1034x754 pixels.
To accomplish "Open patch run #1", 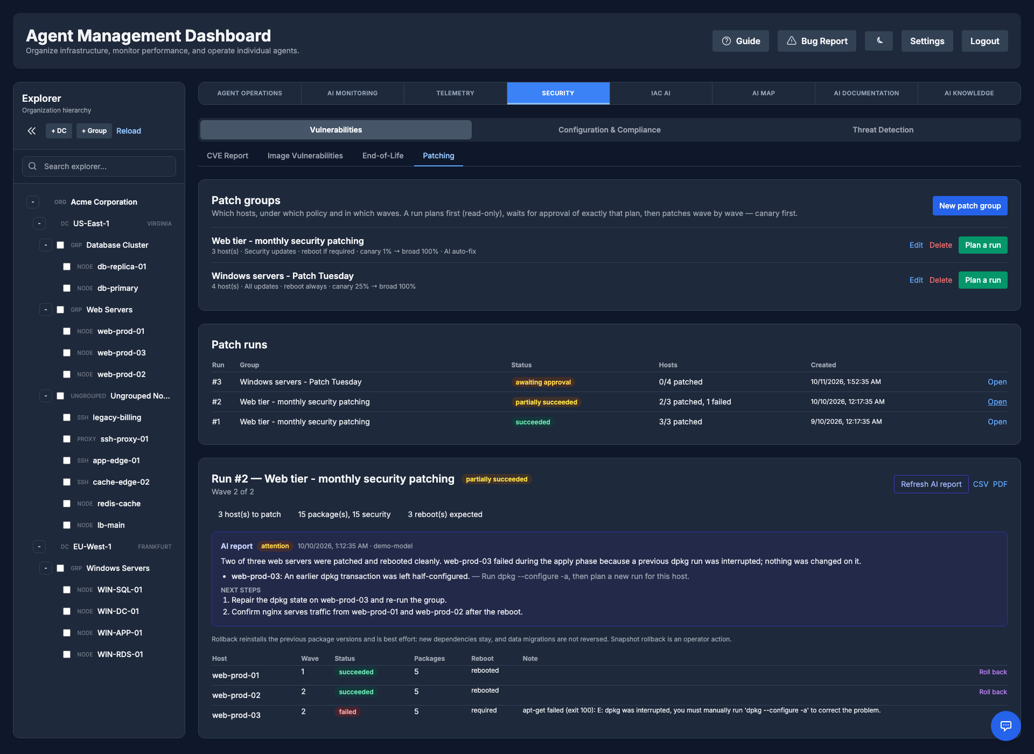I will pyautogui.click(x=997, y=422).
